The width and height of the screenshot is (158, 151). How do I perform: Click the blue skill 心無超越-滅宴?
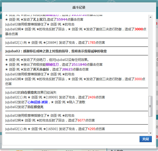(37, 102)
